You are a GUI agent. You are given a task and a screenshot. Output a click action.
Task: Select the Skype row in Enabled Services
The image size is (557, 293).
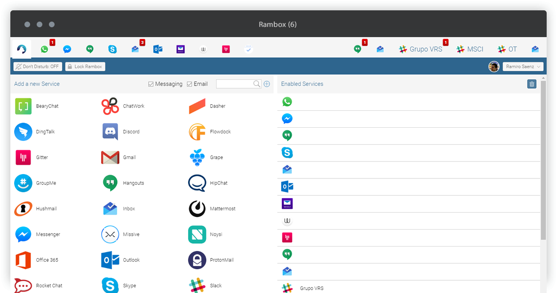tap(408, 153)
